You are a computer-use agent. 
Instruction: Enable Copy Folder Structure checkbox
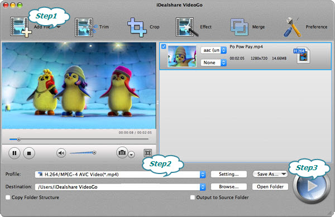(x=8, y=197)
